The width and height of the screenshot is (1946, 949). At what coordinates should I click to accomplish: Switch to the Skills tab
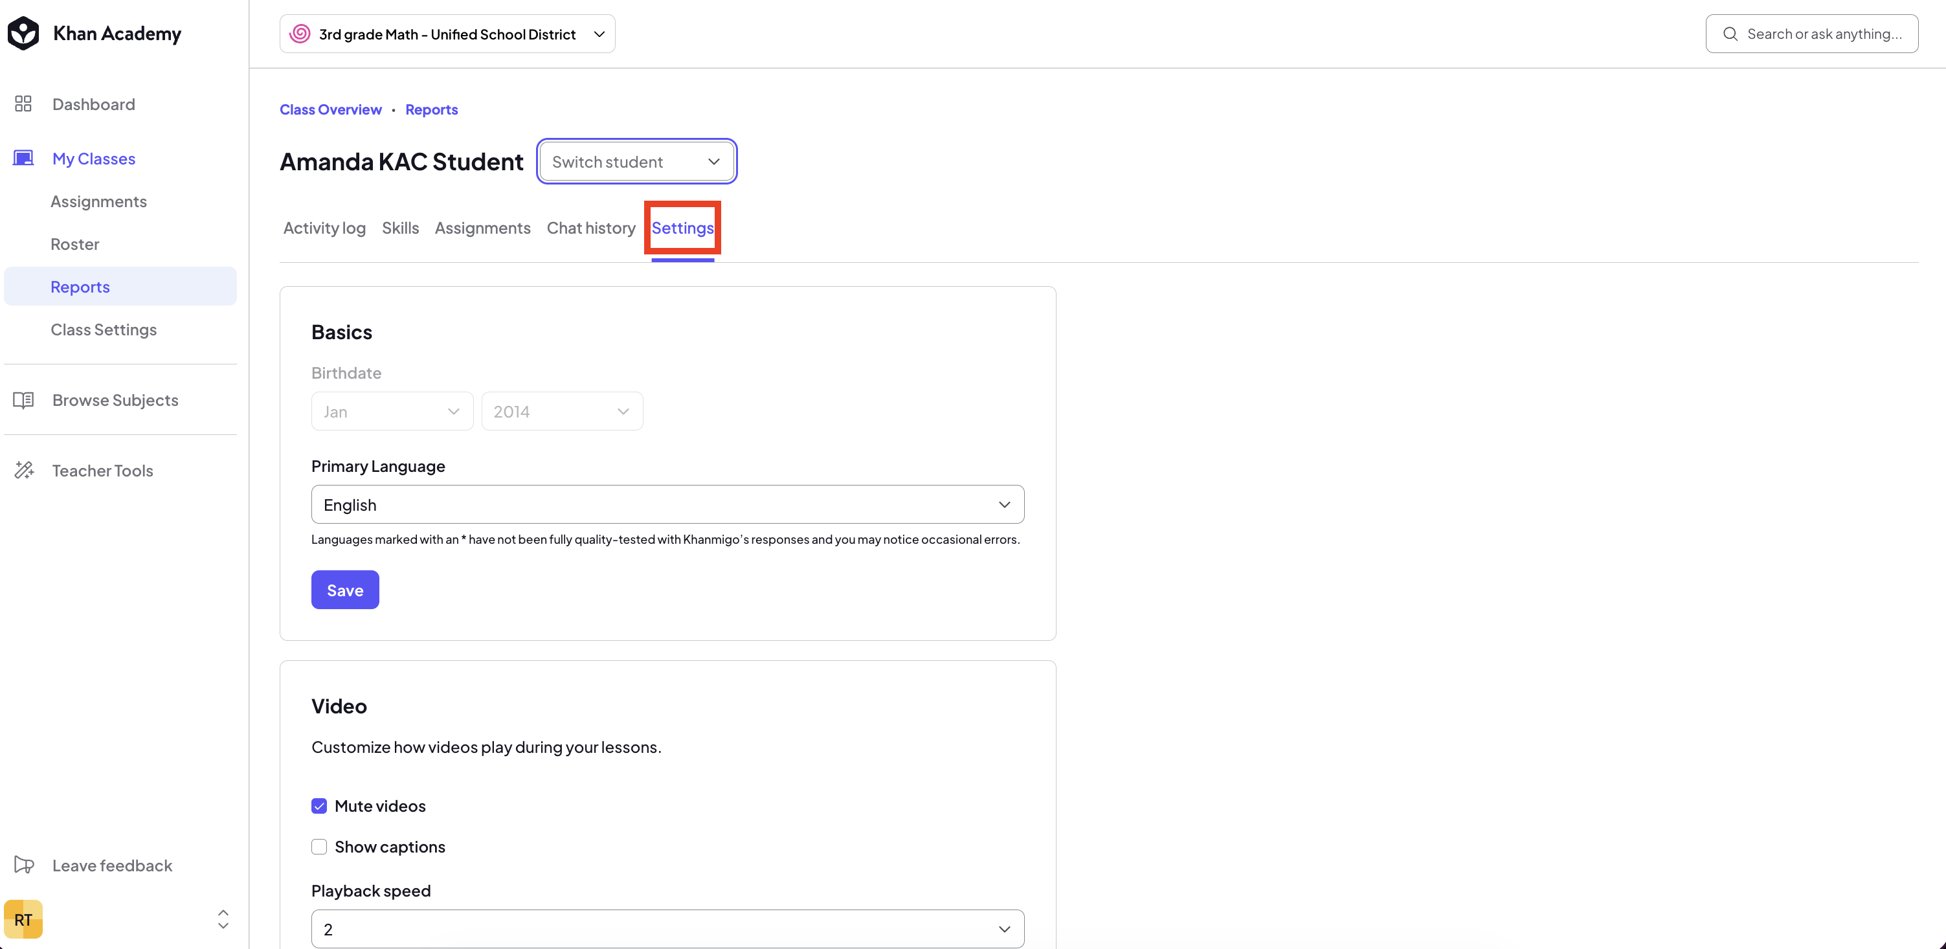click(x=400, y=228)
